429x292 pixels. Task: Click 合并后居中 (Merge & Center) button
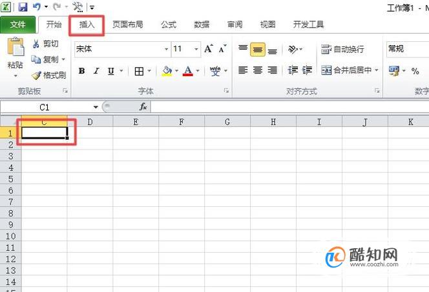click(346, 70)
